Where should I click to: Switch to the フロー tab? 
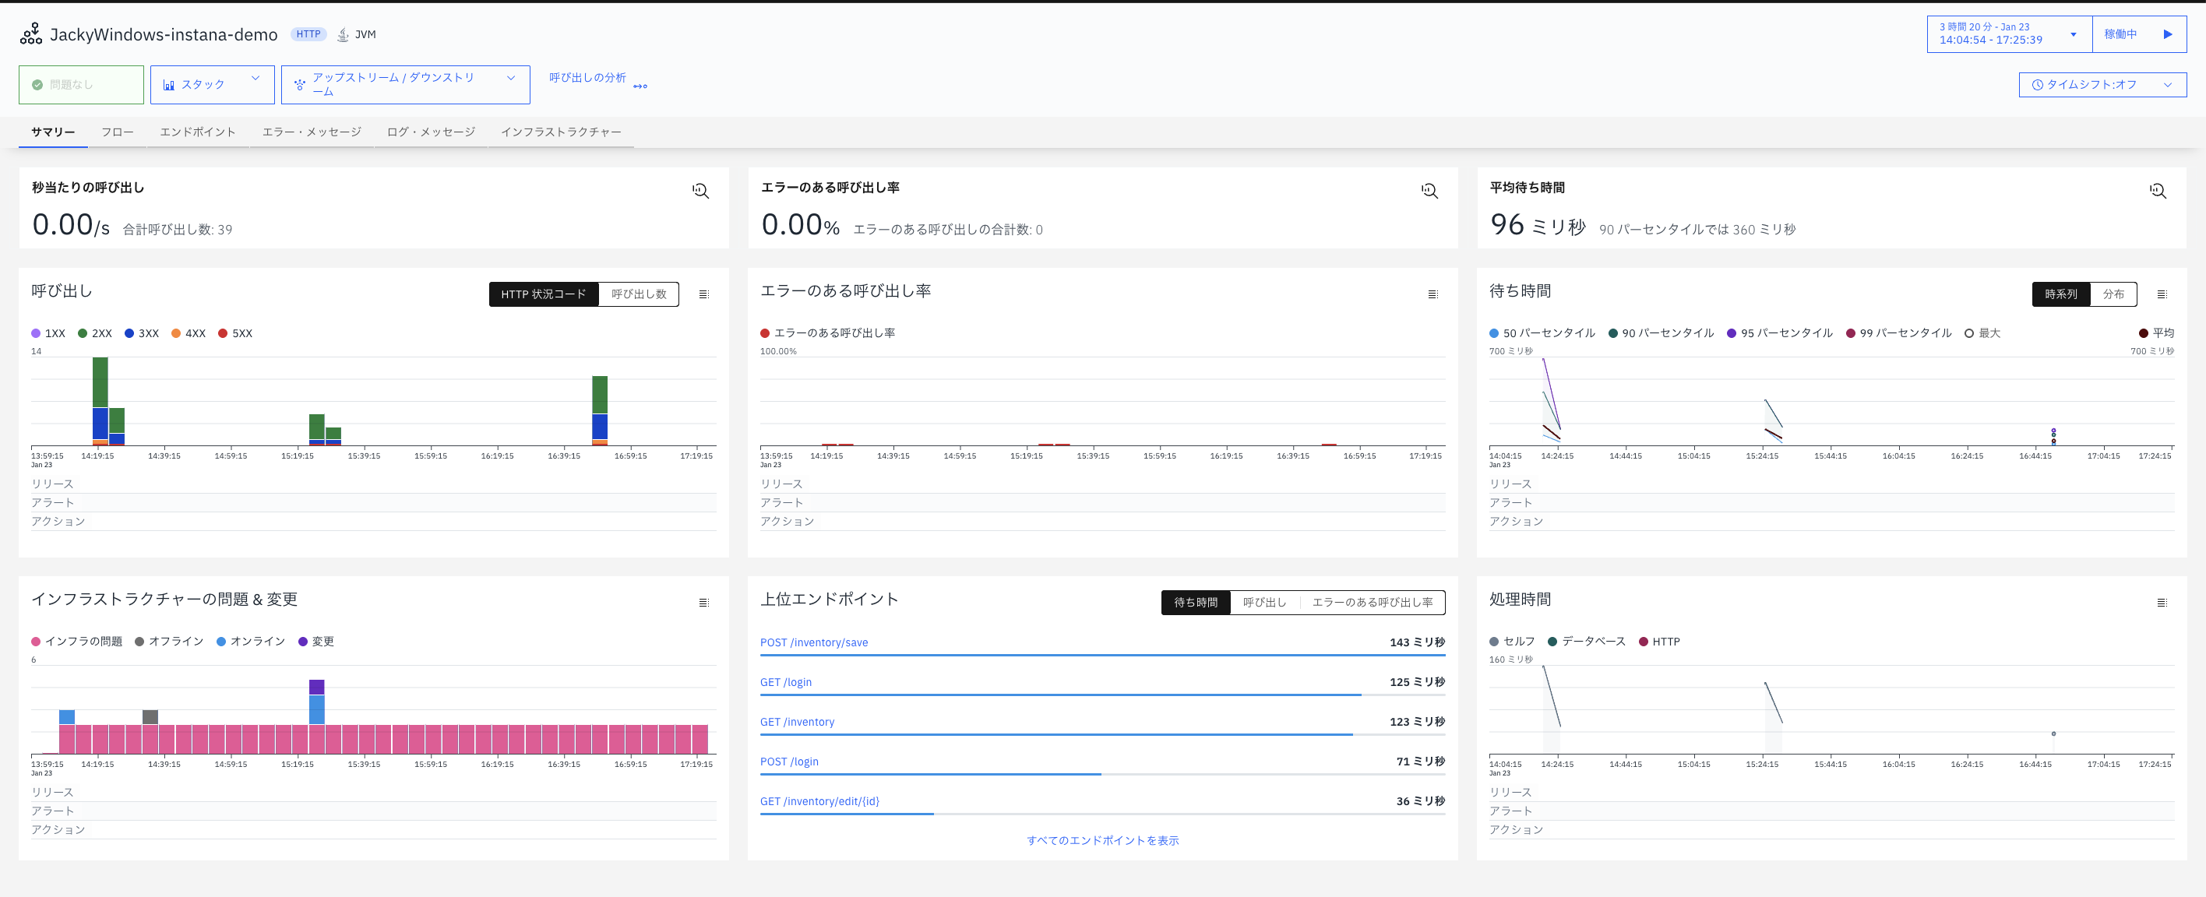tap(118, 132)
